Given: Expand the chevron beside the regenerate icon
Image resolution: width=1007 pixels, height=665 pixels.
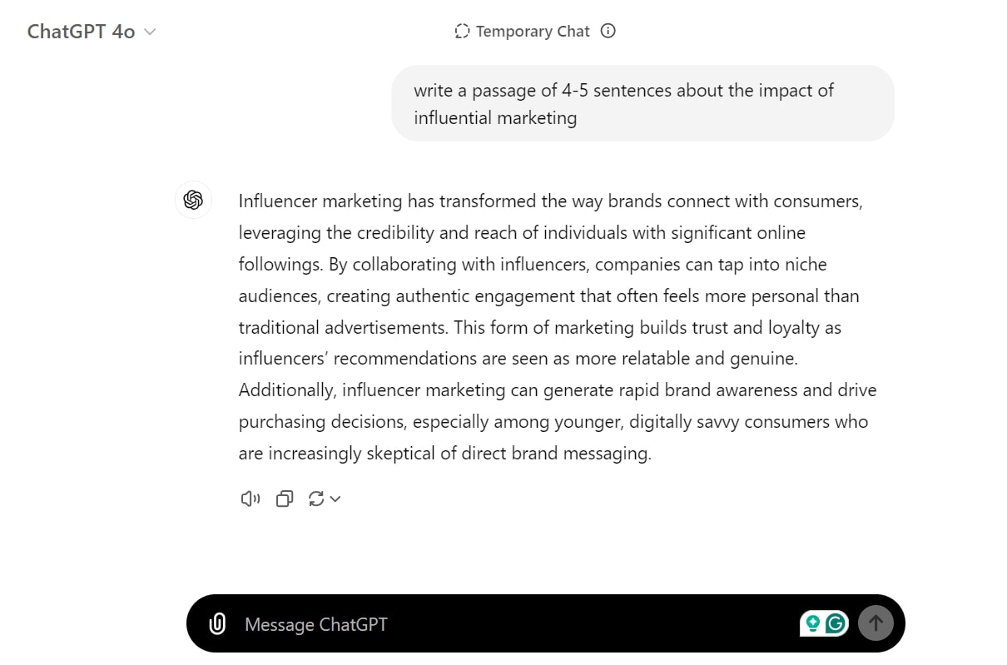Looking at the screenshot, I should click(335, 499).
